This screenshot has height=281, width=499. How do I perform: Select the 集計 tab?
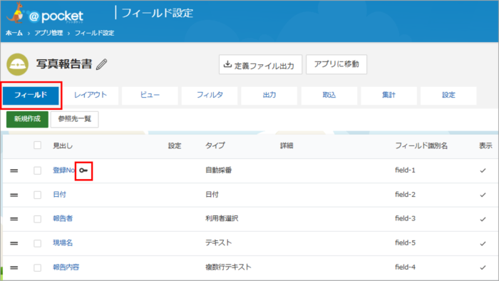tap(389, 95)
